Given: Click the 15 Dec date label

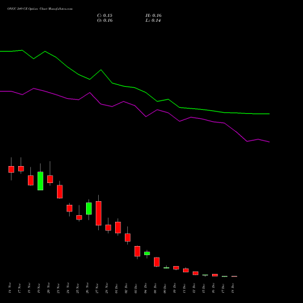Looking at the screenshot, I should click(x=204, y=288).
